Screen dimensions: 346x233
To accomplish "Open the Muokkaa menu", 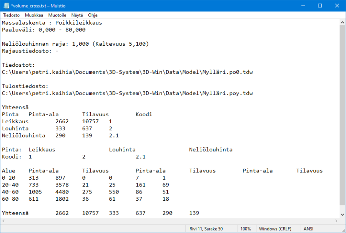I will point(34,15).
